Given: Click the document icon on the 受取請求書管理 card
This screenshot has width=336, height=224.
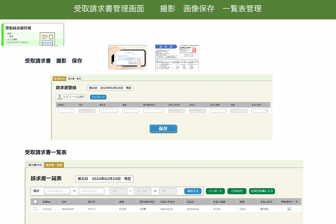Looking at the screenshot, I should pyautogui.click(x=47, y=39).
